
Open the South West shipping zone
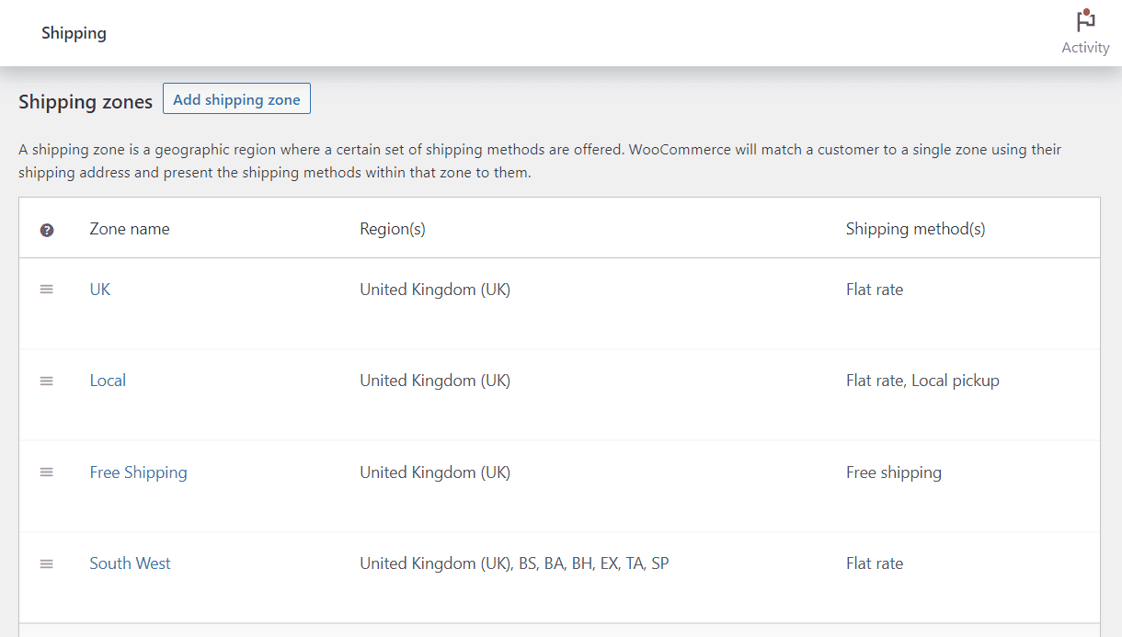tap(130, 563)
